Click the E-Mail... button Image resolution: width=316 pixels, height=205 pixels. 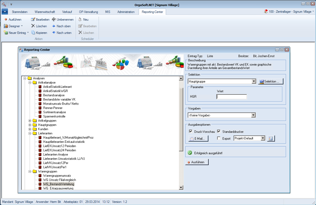[198, 138]
